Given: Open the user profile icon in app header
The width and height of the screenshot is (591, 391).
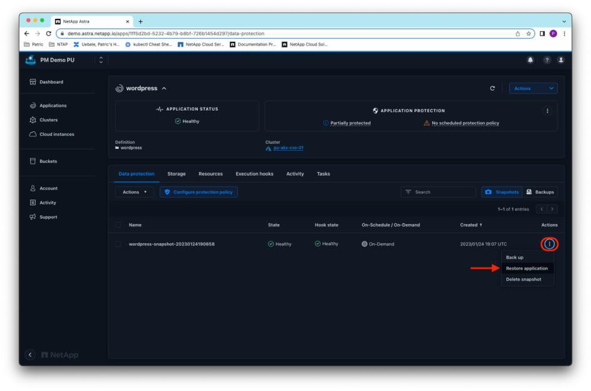Looking at the screenshot, I should (x=561, y=60).
